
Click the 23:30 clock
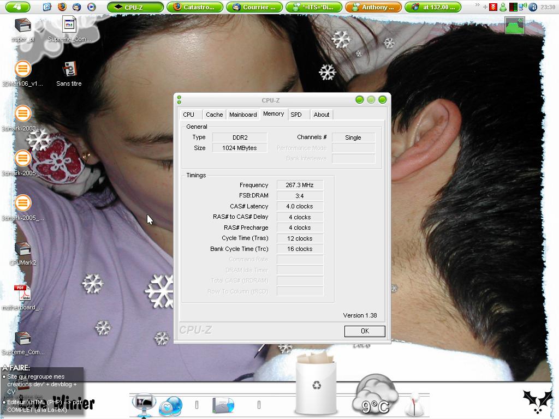point(548,7)
